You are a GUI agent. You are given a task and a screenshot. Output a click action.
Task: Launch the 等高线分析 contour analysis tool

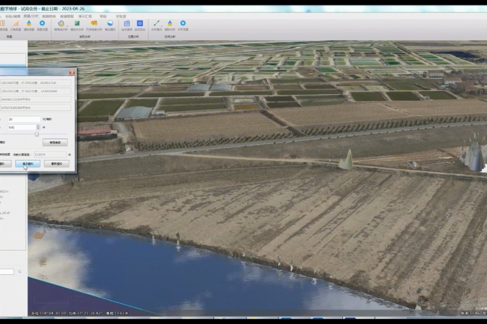tap(61, 24)
